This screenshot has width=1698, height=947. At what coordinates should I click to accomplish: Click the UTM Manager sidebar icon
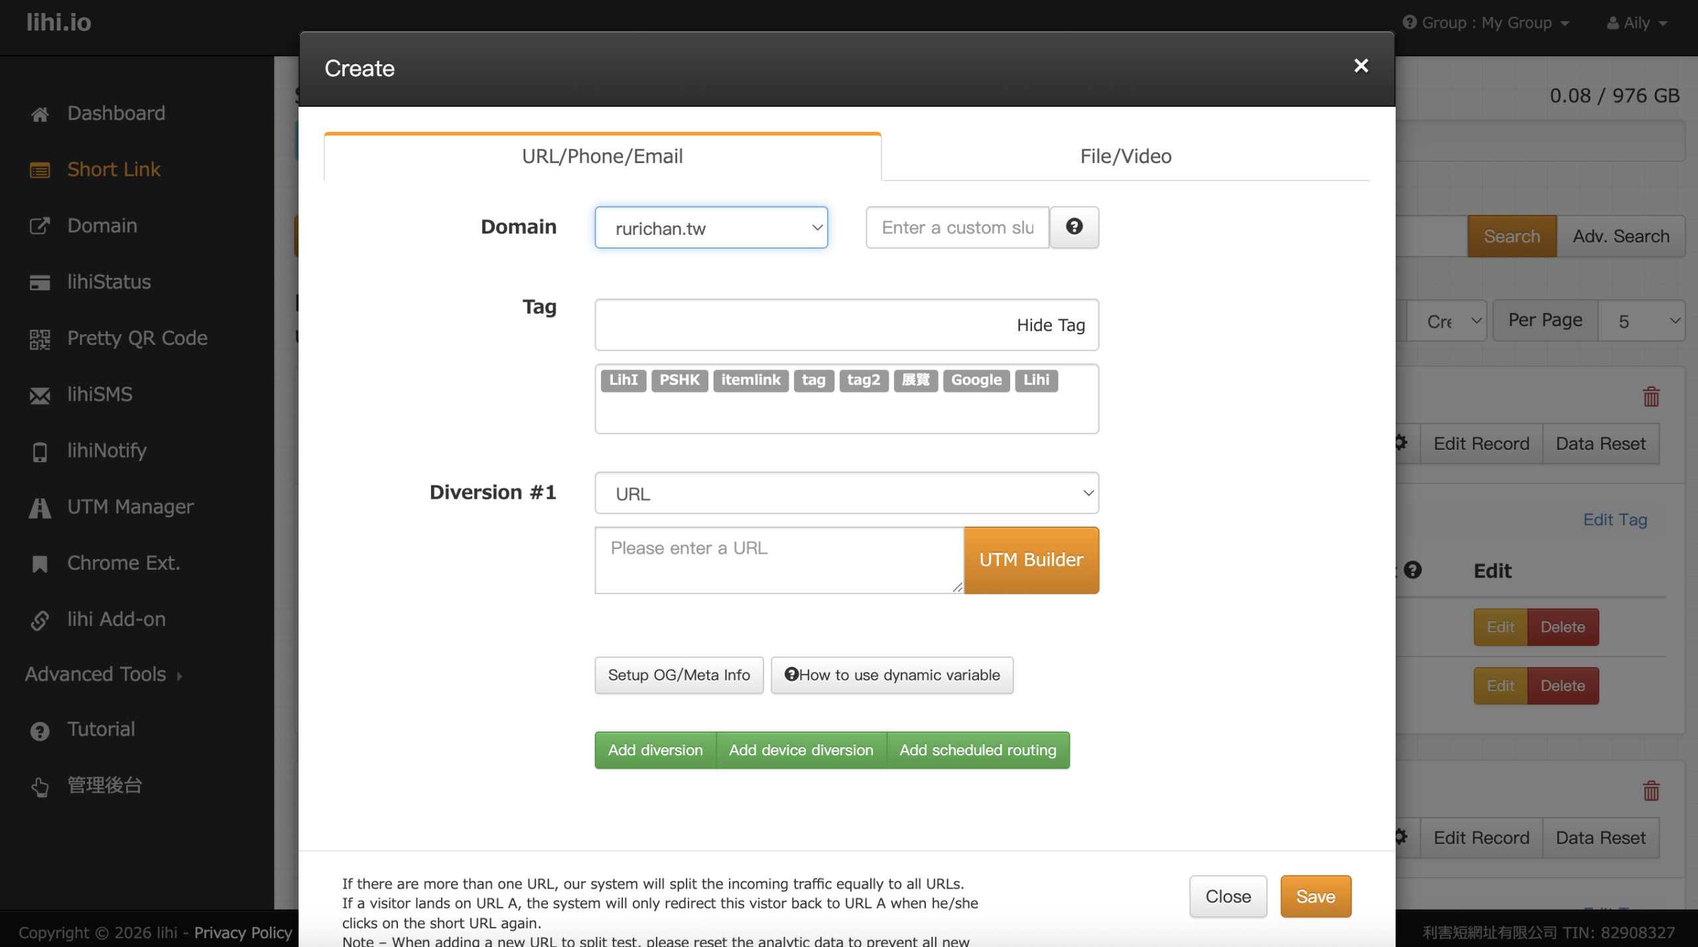[40, 508]
